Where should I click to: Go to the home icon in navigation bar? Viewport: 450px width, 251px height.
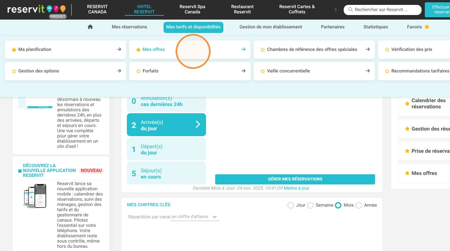coord(90,27)
